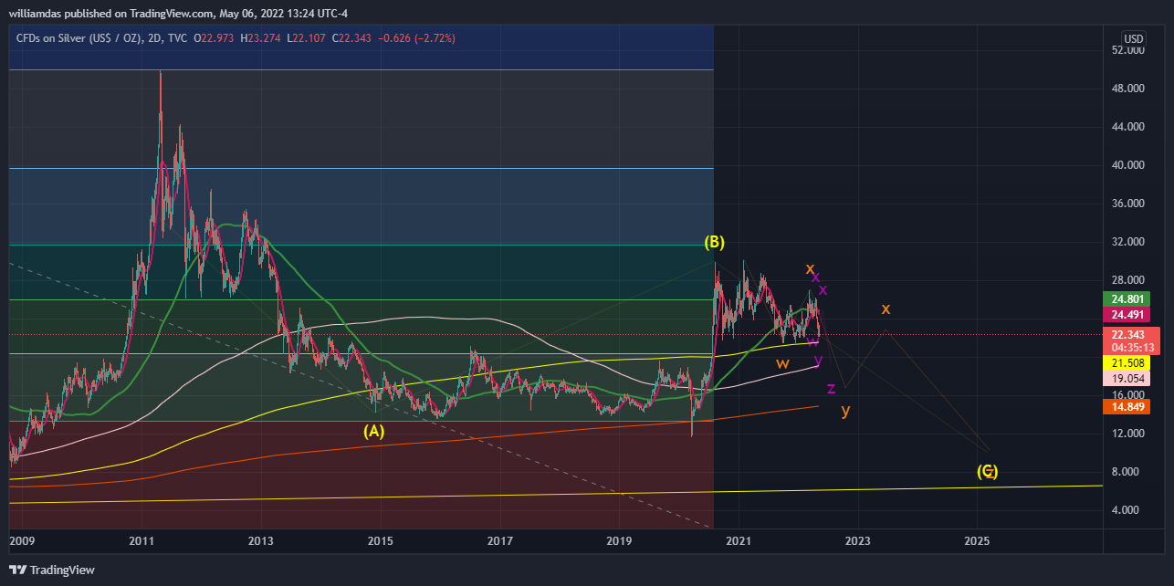Click the 28.000 price axis label

click(x=1129, y=280)
